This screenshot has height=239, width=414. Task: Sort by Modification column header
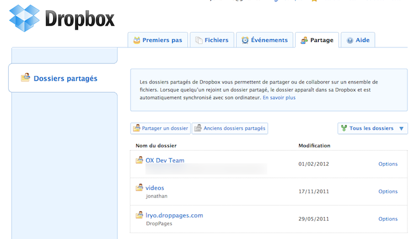315,146
